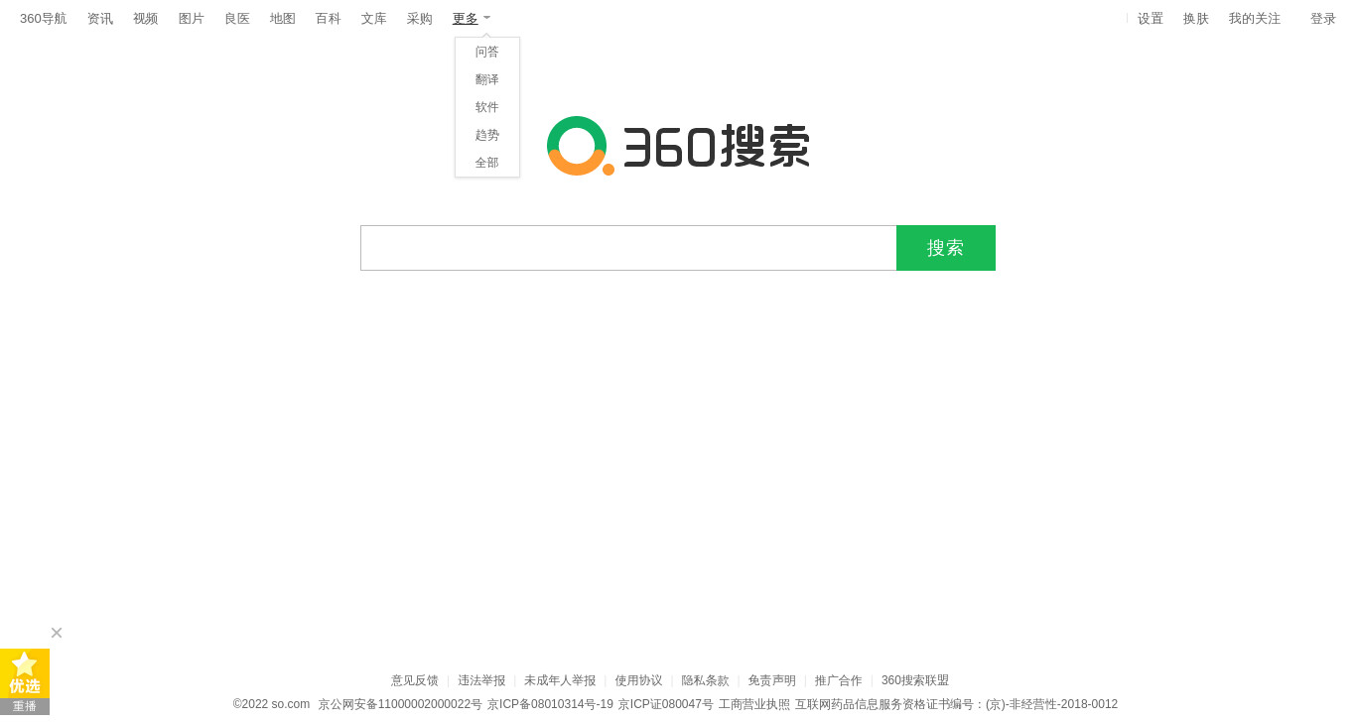Screen dimensions: 1356x722
Task: Open the 推广合作 promotion link
Action: [839, 680]
